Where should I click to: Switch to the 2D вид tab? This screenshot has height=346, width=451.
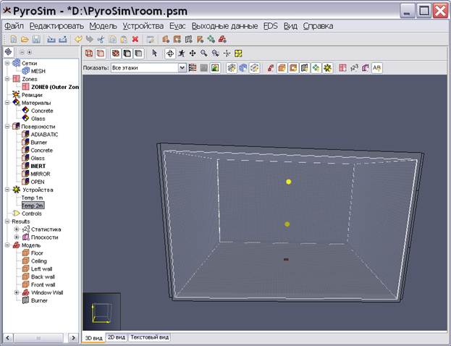[x=117, y=337]
